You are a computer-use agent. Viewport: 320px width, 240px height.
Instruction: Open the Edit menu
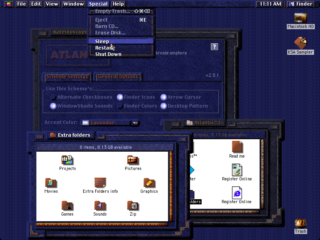tap(36, 4)
